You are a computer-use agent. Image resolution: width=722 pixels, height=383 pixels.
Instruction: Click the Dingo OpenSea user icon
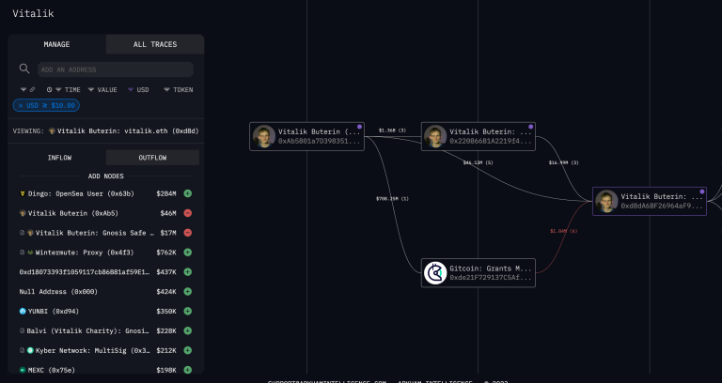click(23, 193)
